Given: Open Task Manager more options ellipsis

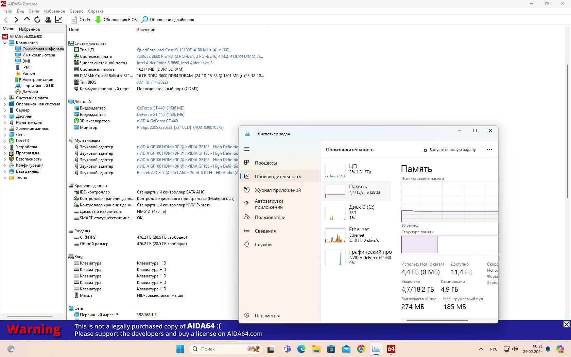Looking at the screenshot, I should pos(489,150).
